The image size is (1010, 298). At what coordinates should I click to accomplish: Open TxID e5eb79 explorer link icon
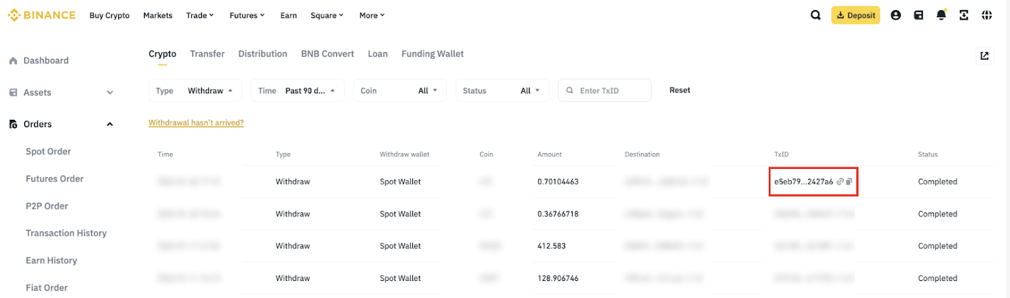pos(840,181)
